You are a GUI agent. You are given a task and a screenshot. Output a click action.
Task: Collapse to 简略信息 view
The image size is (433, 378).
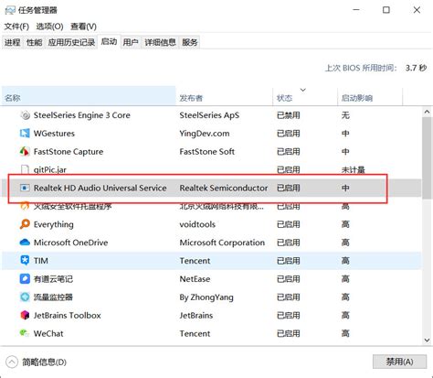(x=37, y=362)
